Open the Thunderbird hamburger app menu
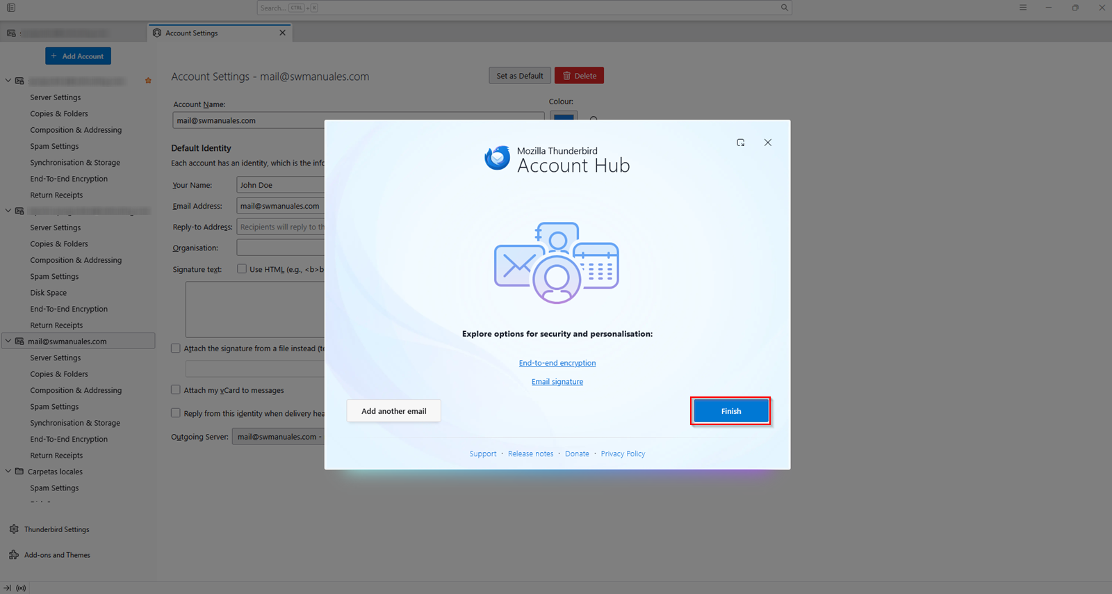This screenshot has width=1112, height=594. tap(1023, 8)
